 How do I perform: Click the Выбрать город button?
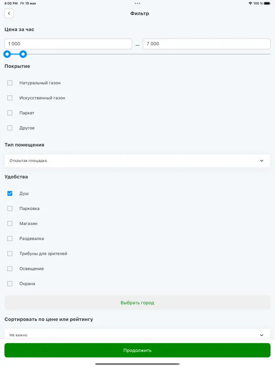pos(137,302)
